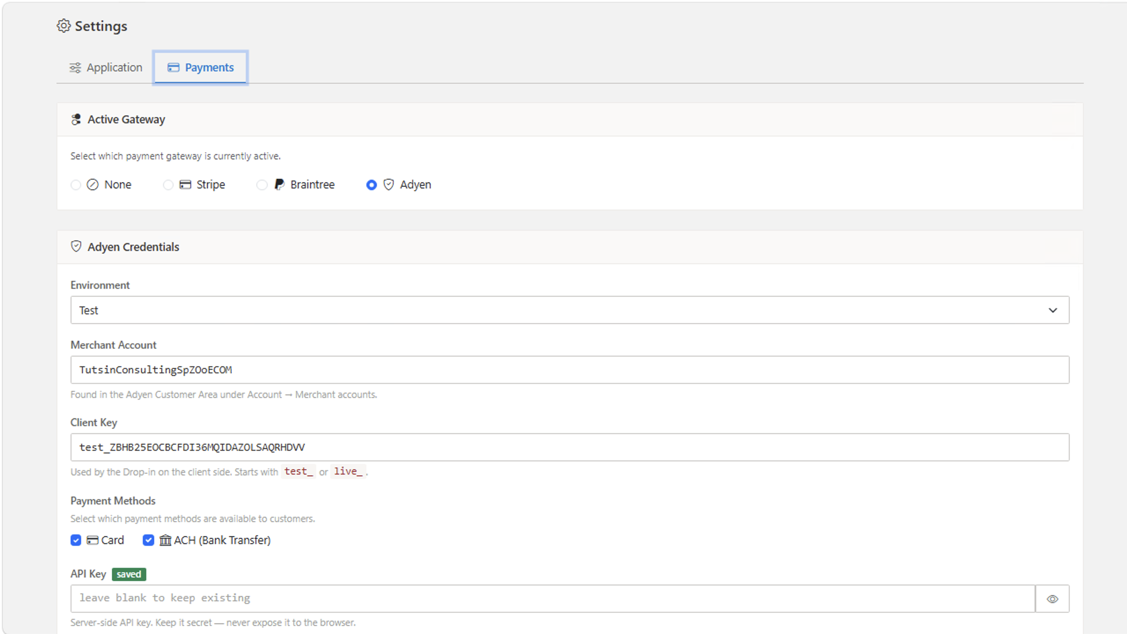Click the Environment dropdown chevron arrow
Screen dimensions: 1127x634
click(x=1053, y=310)
